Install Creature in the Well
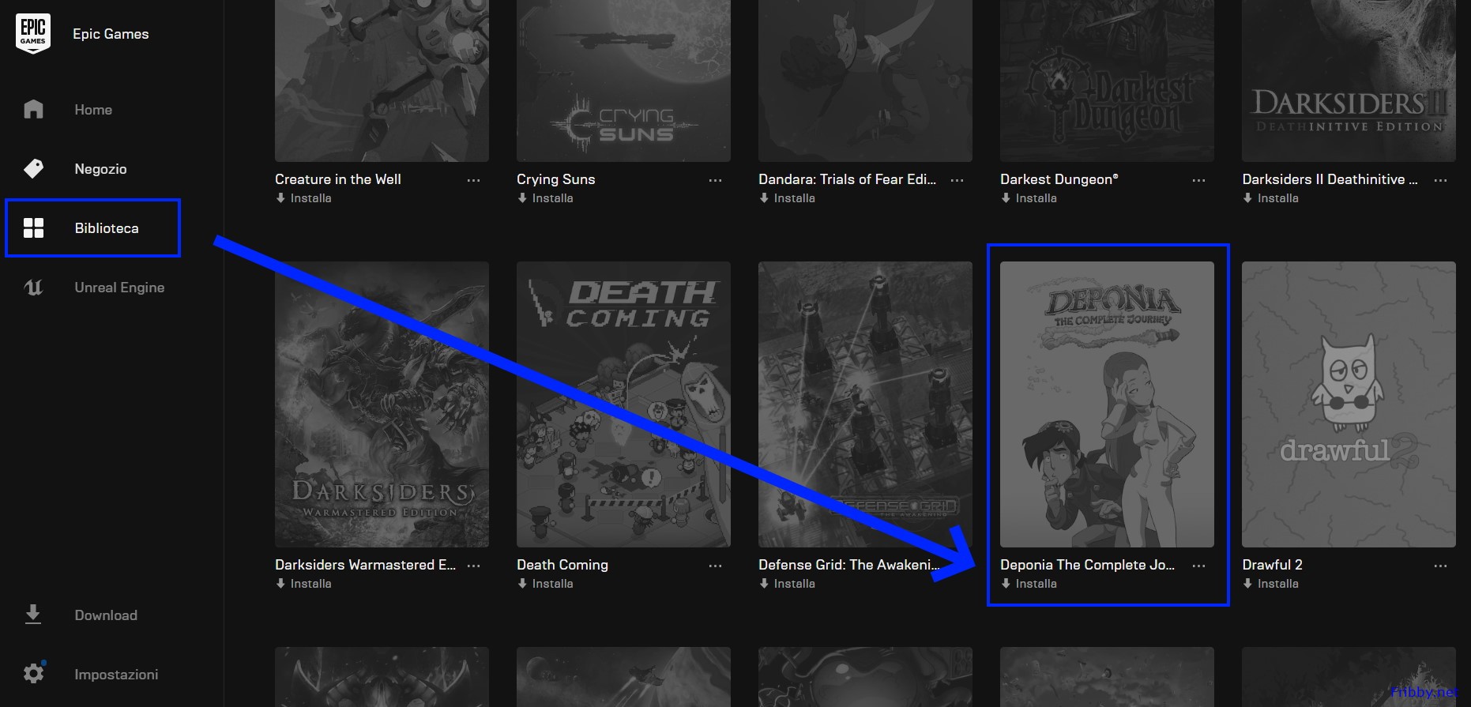This screenshot has height=707, width=1471. point(303,198)
